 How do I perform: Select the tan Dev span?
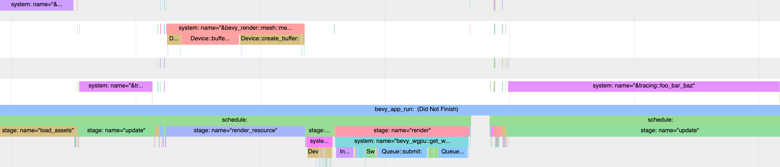[313, 152]
